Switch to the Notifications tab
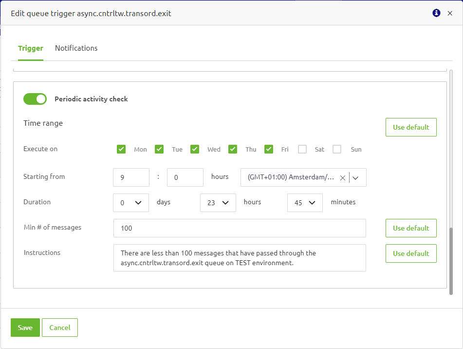This screenshot has width=463, height=349. (76, 48)
